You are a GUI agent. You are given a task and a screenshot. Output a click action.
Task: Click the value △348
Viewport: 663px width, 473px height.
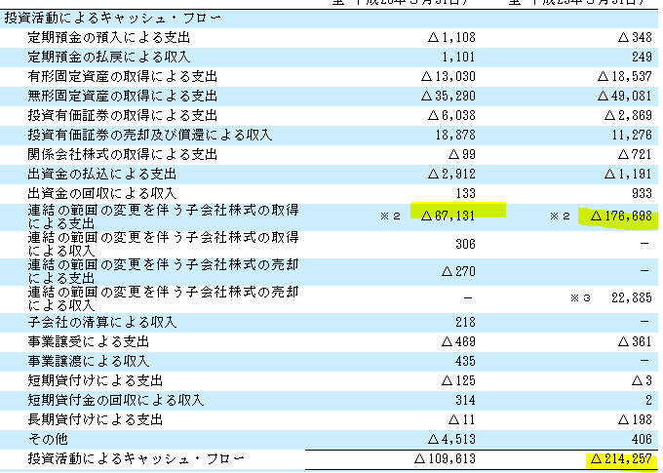635,38
